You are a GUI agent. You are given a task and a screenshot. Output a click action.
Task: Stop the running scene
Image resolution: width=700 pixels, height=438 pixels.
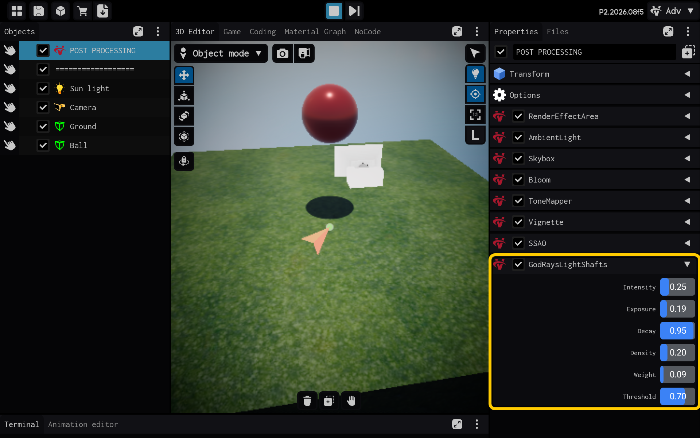[334, 11]
